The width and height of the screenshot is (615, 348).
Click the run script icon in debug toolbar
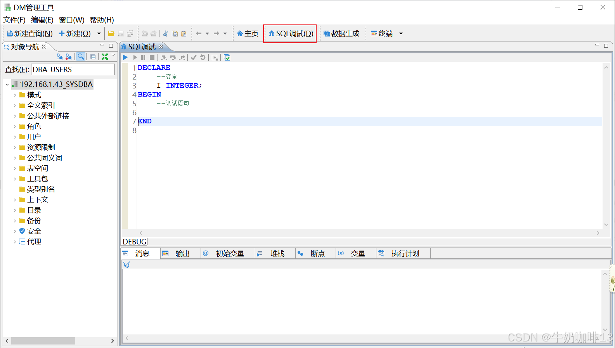pos(215,57)
